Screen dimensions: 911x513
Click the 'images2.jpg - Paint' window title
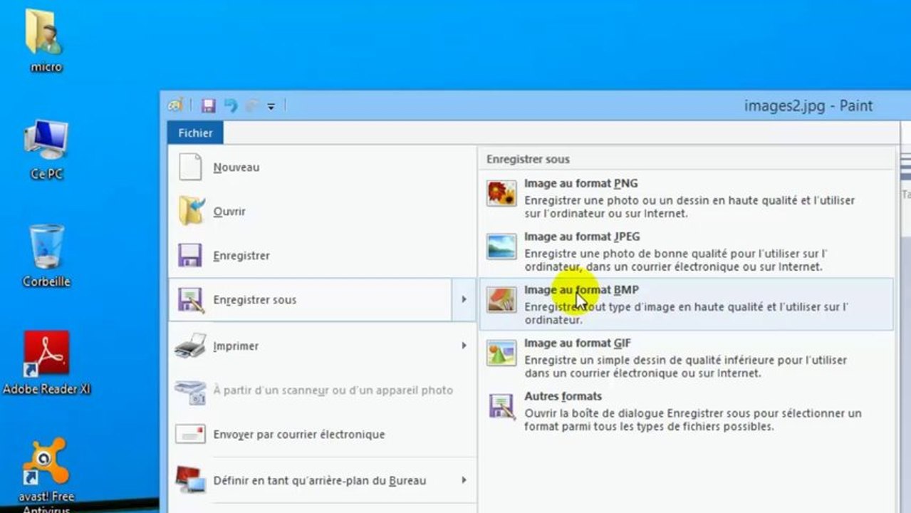coord(808,105)
